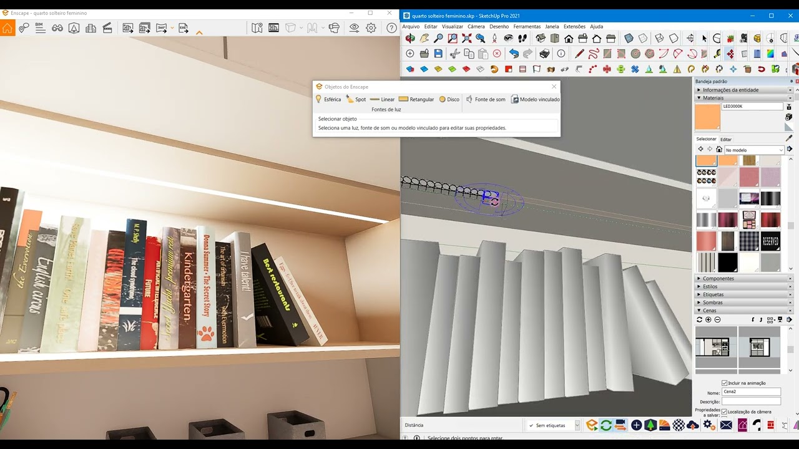Save file with floppy disk icon

tap(438, 54)
